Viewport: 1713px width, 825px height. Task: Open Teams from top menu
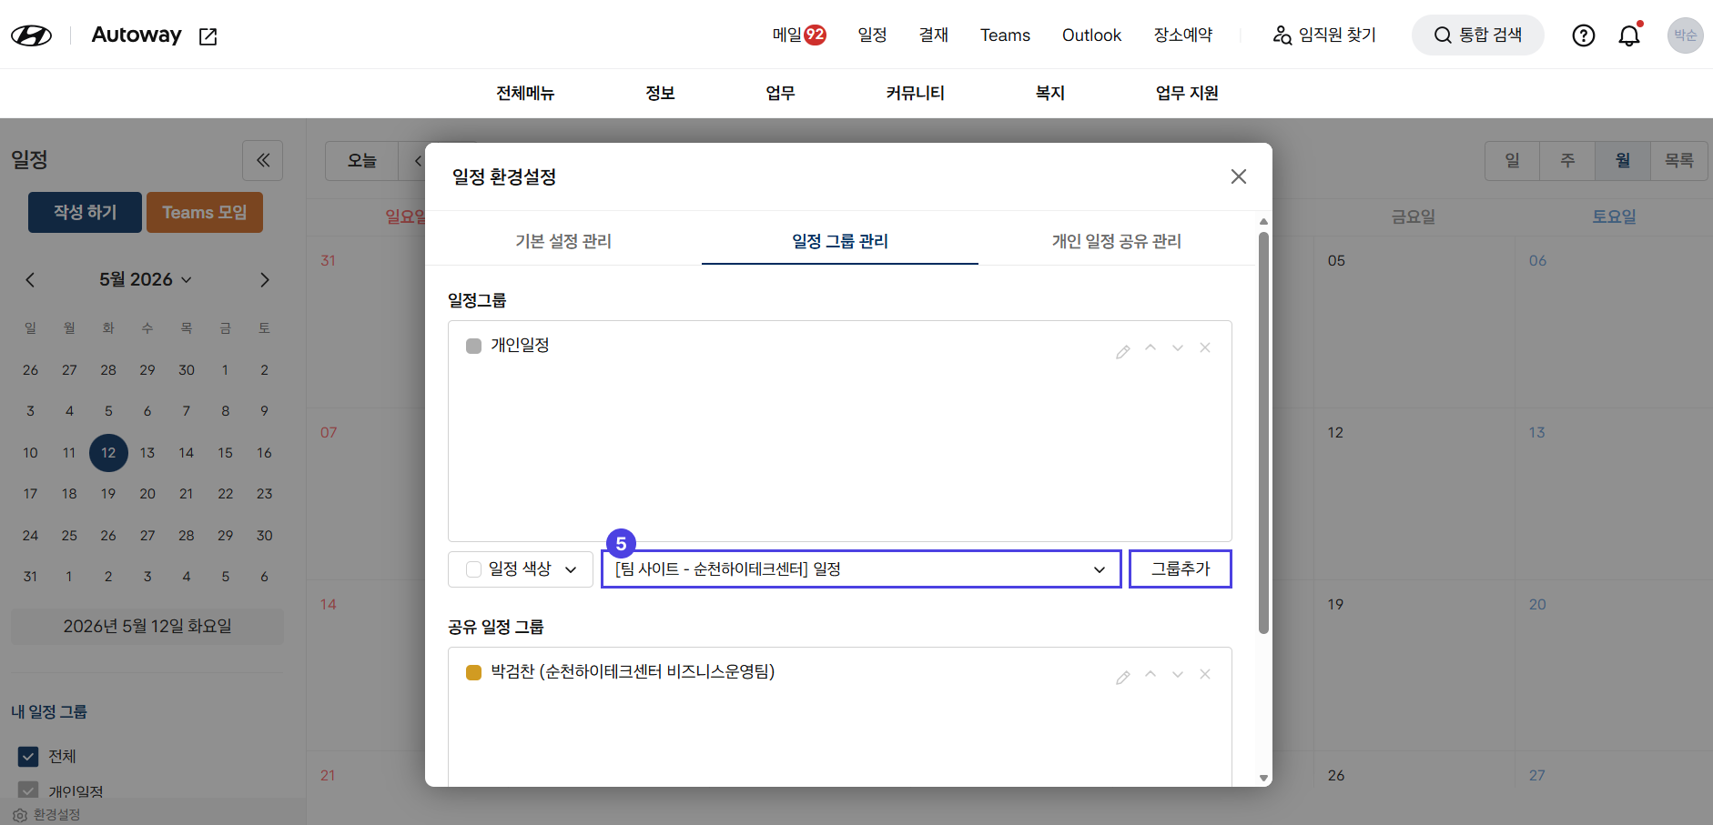[x=1005, y=35]
